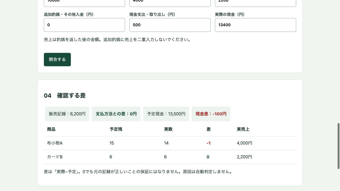Click the 商品 column header

[51, 129]
